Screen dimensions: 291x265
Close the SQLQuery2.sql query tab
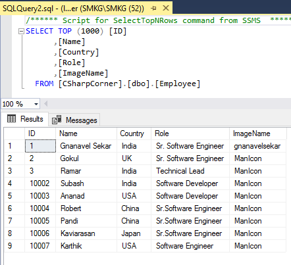tap(166, 8)
